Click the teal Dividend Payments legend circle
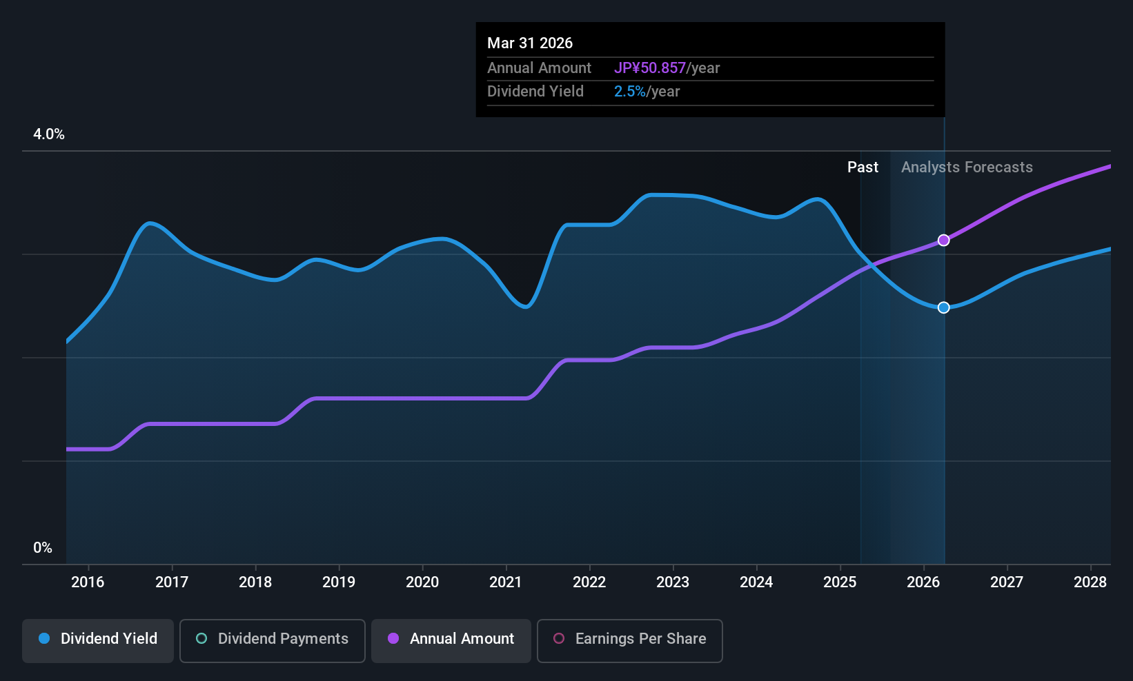Viewport: 1133px width, 681px height. (x=201, y=639)
